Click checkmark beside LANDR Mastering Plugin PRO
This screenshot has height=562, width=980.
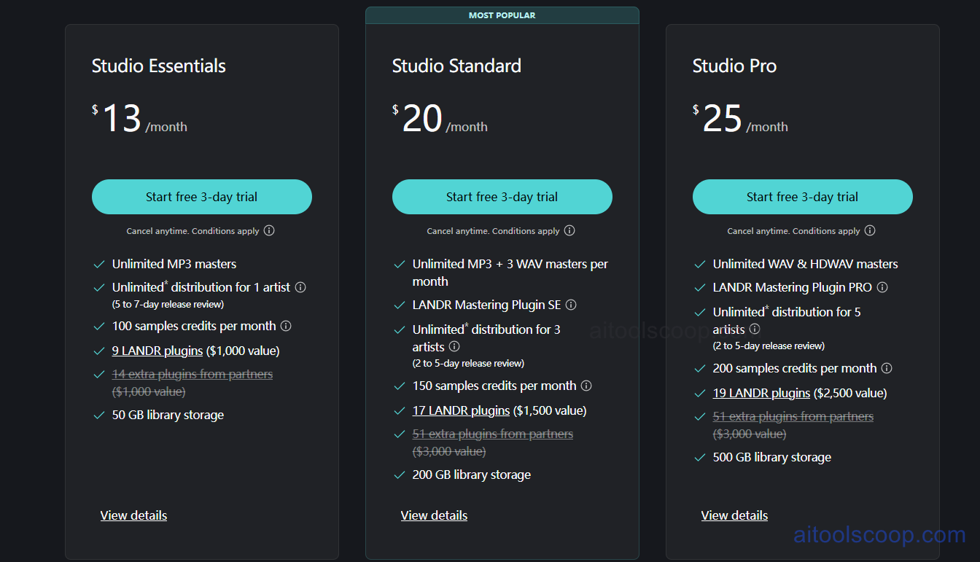(700, 287)
